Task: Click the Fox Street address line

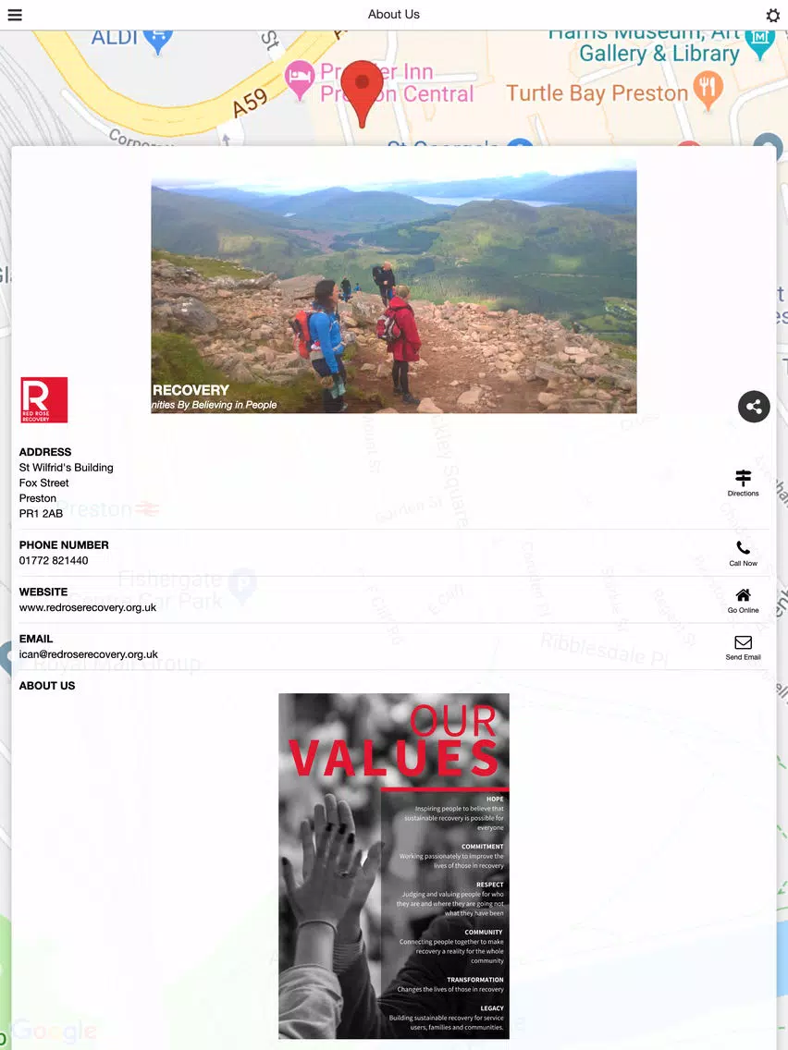Action: tap(44, 482)
